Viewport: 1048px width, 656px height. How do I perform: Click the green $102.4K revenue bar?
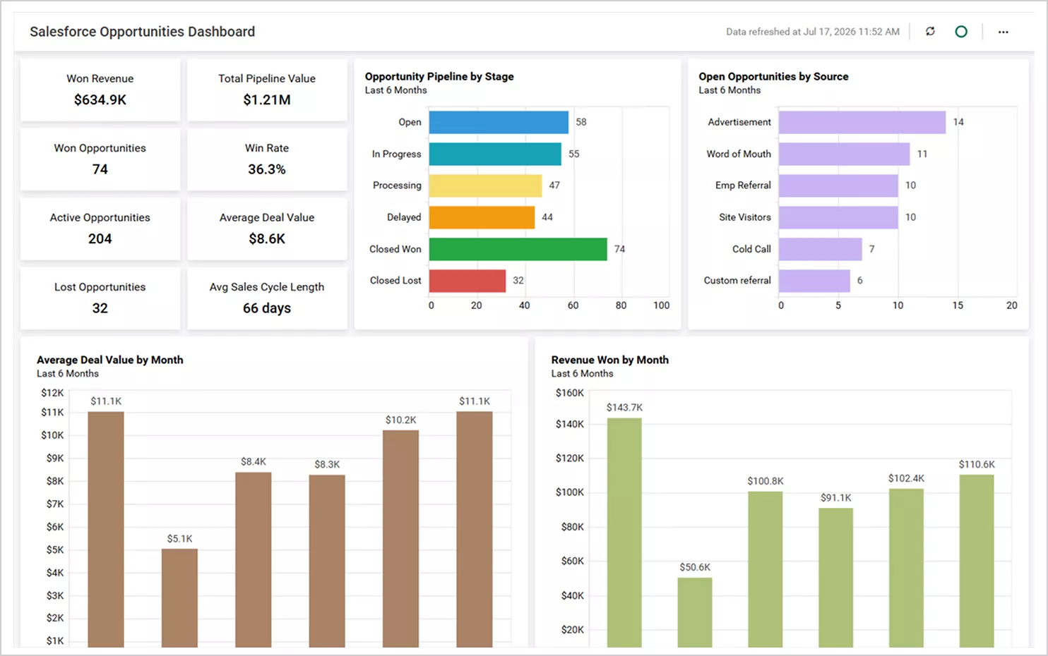[x=906, y=568]
